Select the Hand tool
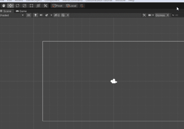This screenshot has height=129, width=184. click(x=4, y=6)
